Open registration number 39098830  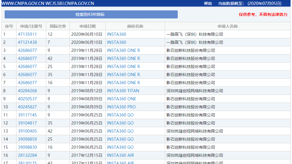tap(27, 147)
